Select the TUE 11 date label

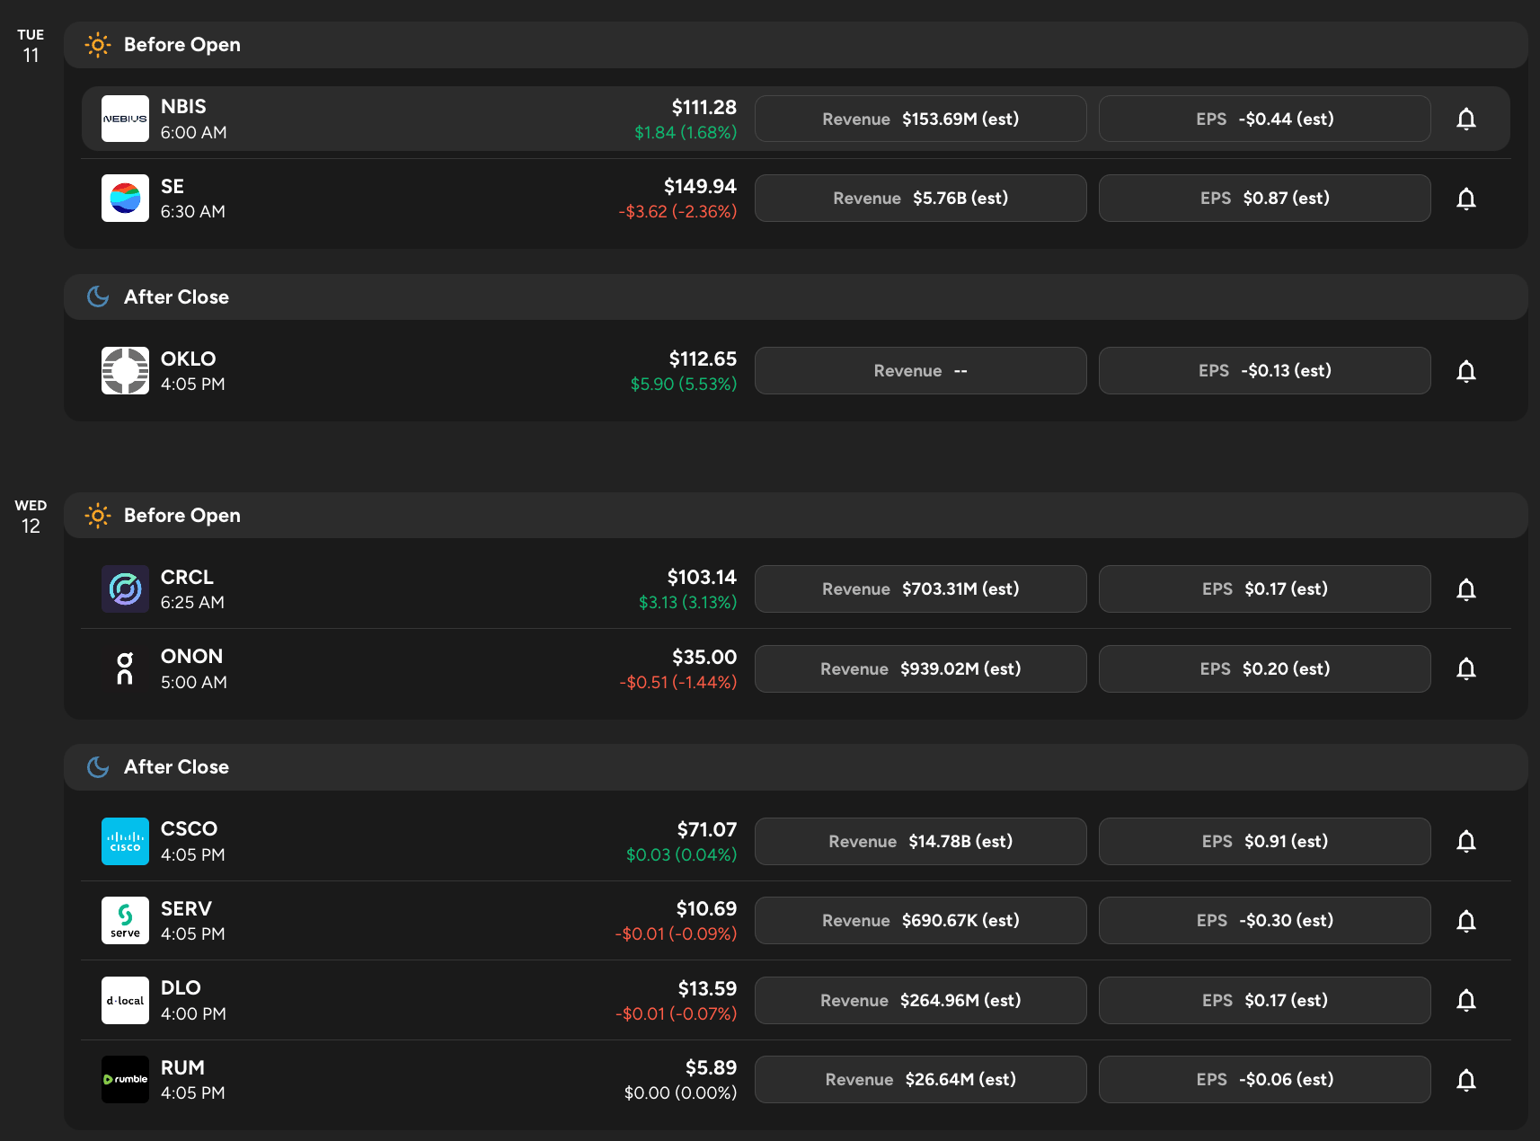pos(31,46)
